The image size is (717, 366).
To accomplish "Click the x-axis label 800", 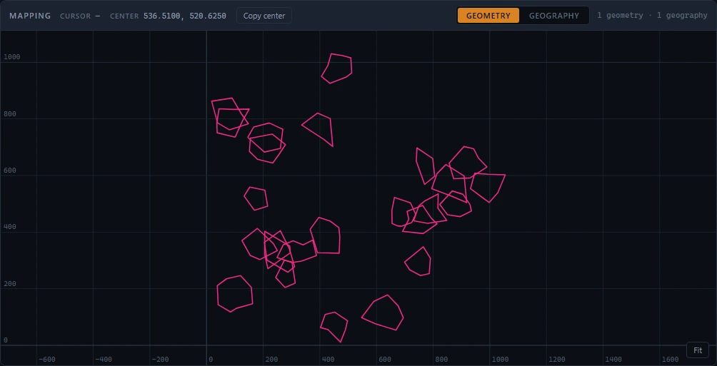I will [x=442, y=360].
